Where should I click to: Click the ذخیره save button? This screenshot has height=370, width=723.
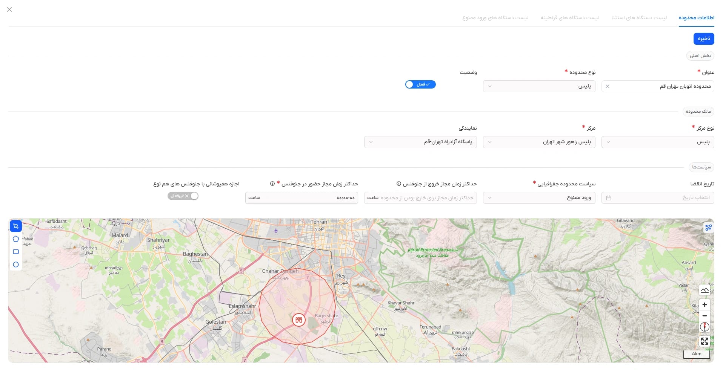[704, 38]
